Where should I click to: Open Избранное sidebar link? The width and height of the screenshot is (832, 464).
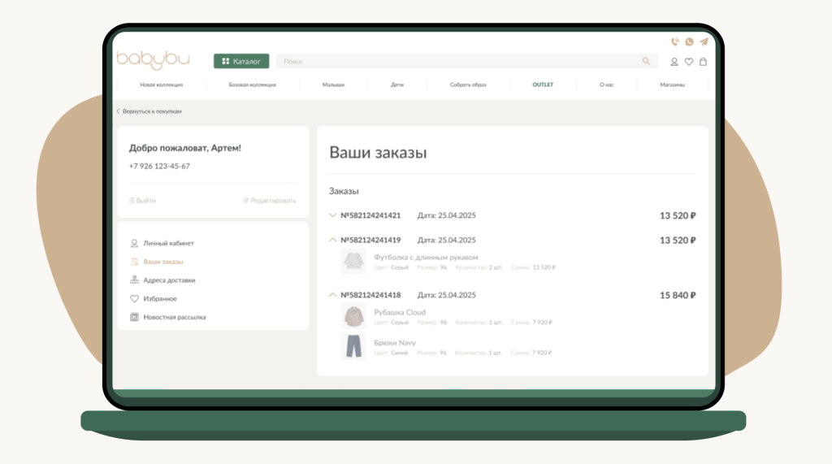[160, 299]
